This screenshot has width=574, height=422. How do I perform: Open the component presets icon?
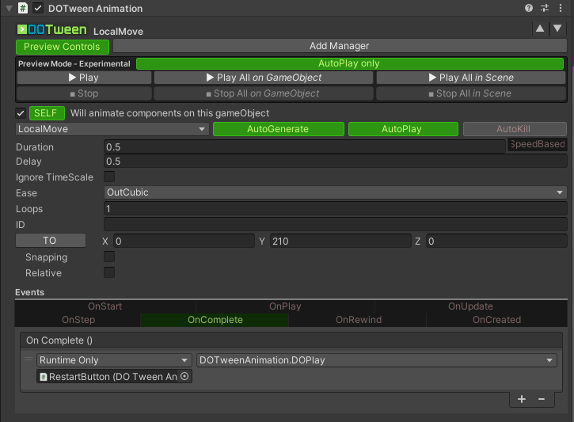tap(545, 8)
